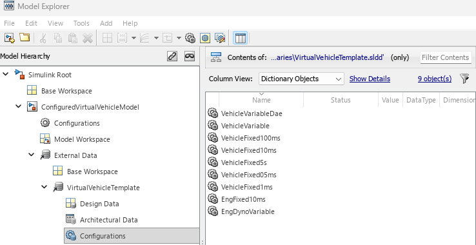This screenshot has height=245, width=476.
Task: Click the filter funnel icon
Action: (464, 79)
